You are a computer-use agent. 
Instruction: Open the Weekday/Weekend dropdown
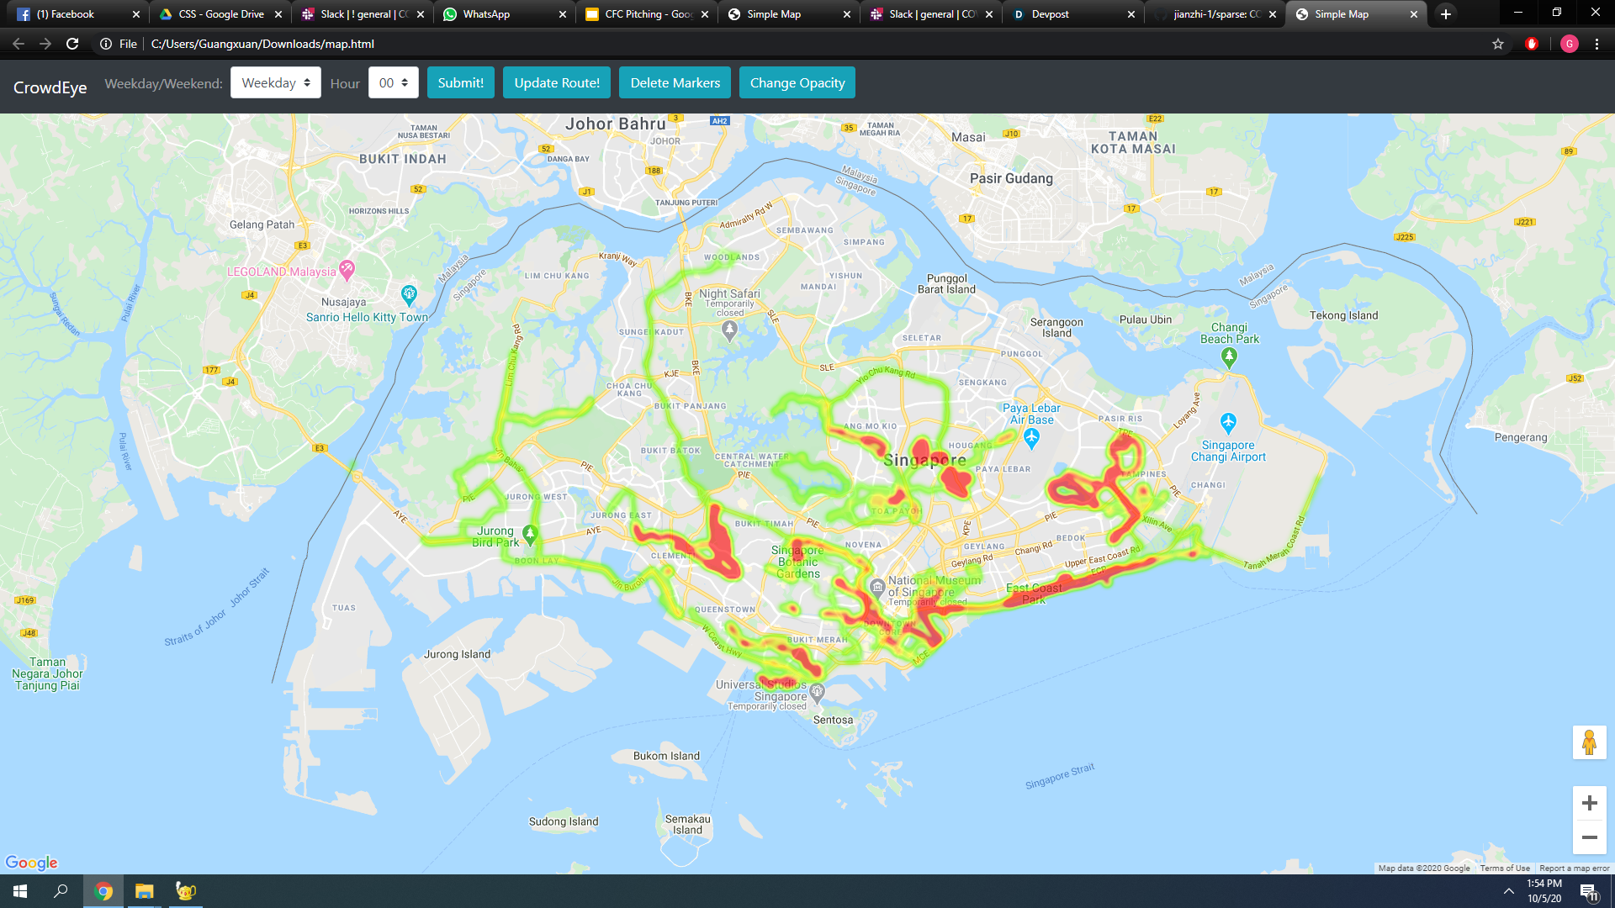275,82
